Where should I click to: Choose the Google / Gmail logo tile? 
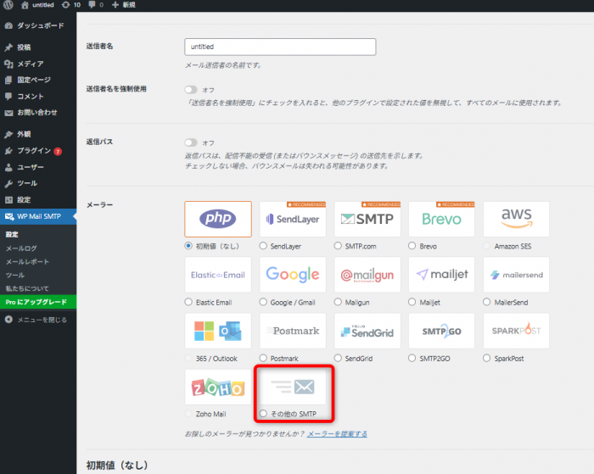point(293,275)
